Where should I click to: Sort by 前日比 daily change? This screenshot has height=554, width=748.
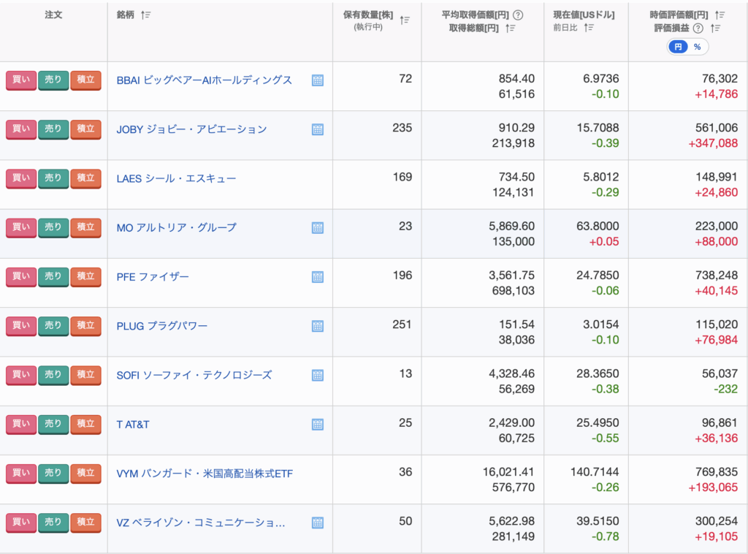coord(589,28)
